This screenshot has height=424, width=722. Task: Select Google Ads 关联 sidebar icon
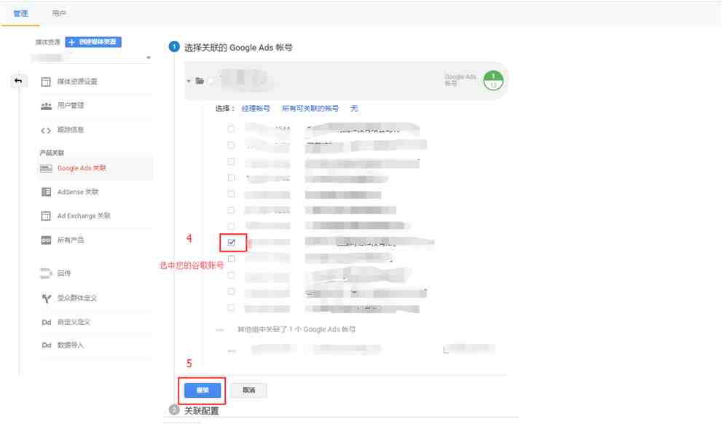46,168
